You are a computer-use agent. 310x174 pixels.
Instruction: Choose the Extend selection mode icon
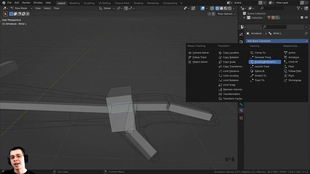(15, 14)
